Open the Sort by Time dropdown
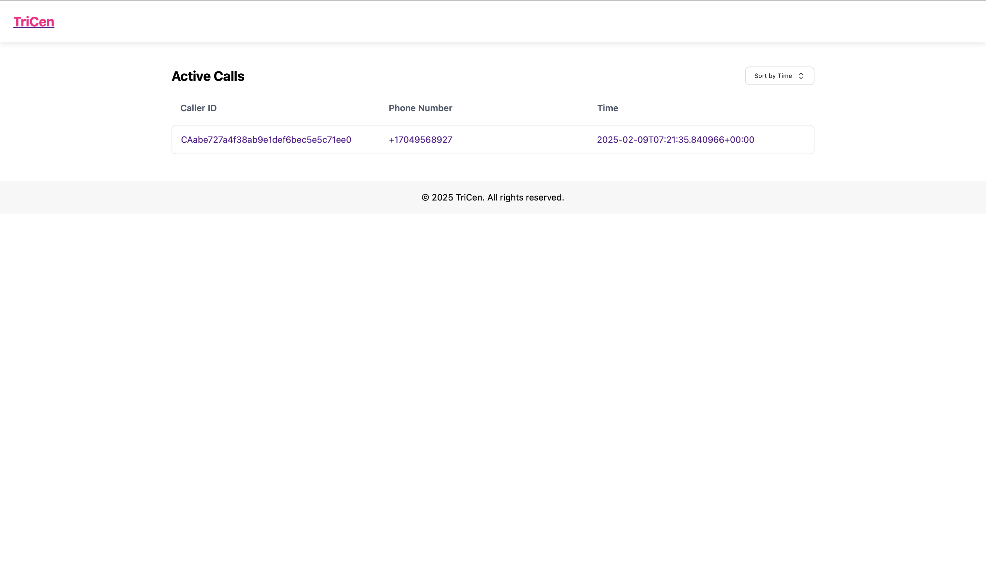The height and width of the screenshot is (564, 986). [x=779, y=76]
